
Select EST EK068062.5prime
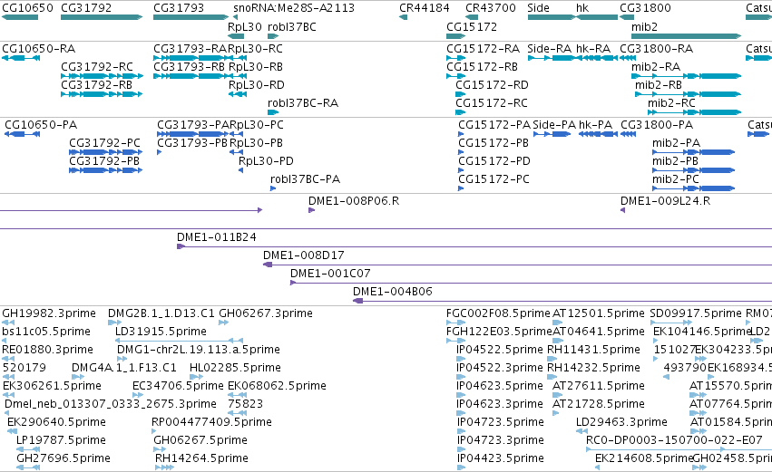pyautogui.click(x=278, y=387)
